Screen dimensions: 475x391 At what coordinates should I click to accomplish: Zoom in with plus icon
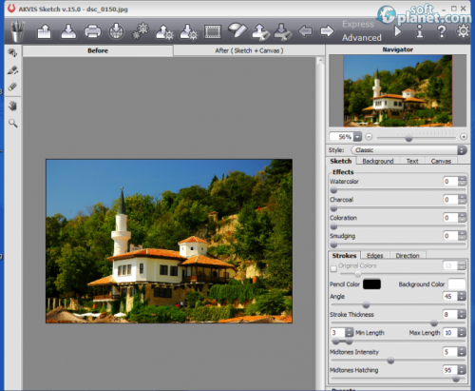point(464,137)
